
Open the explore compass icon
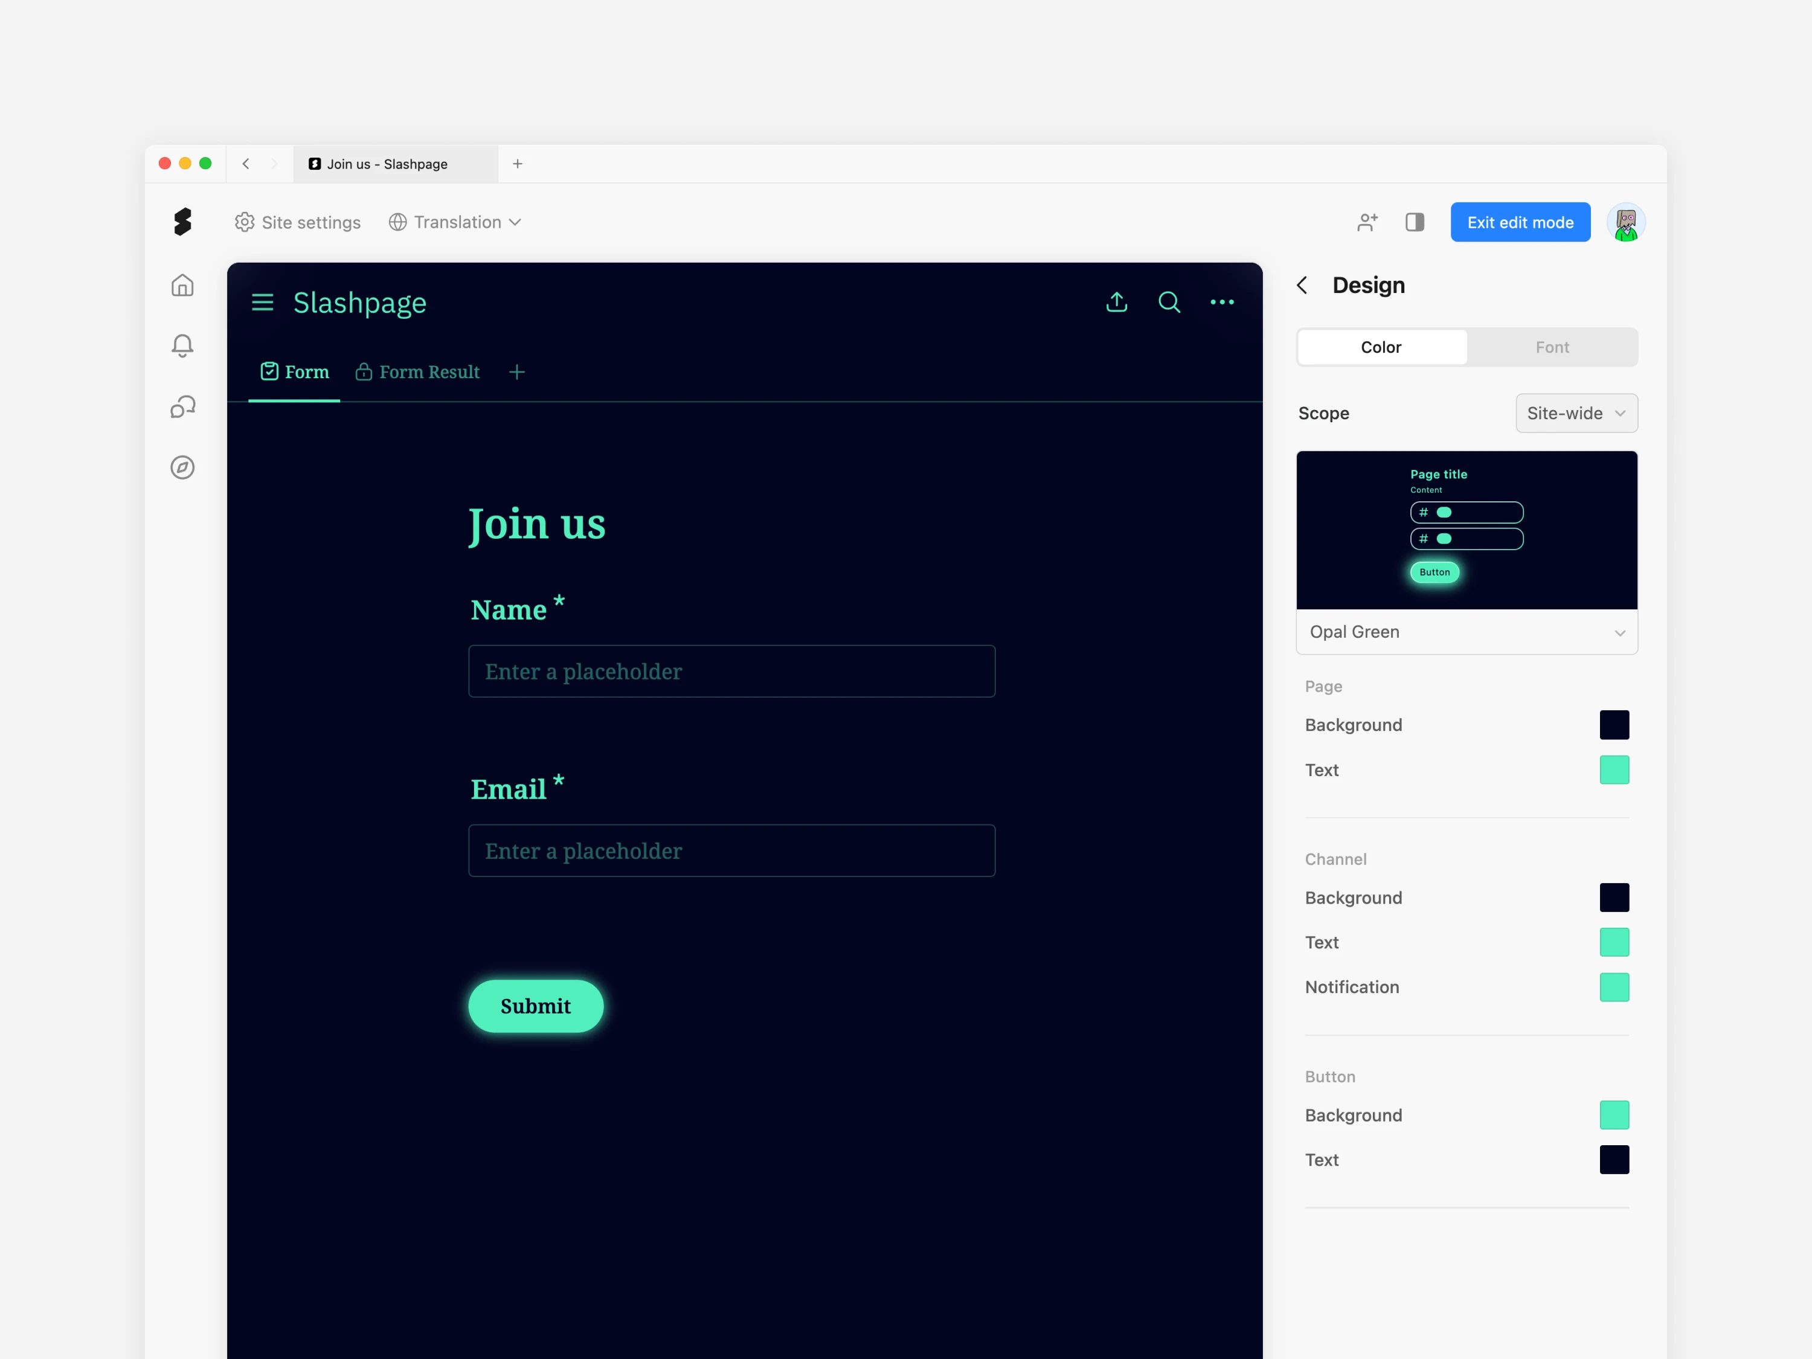[x=182, y=467]
